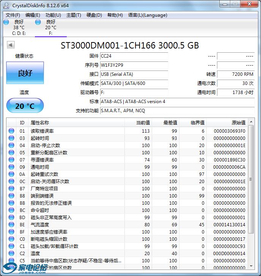Viewport: 261px width, 276px height.
Task: Click raw value 000000000C93
Action: pos(229,246)
